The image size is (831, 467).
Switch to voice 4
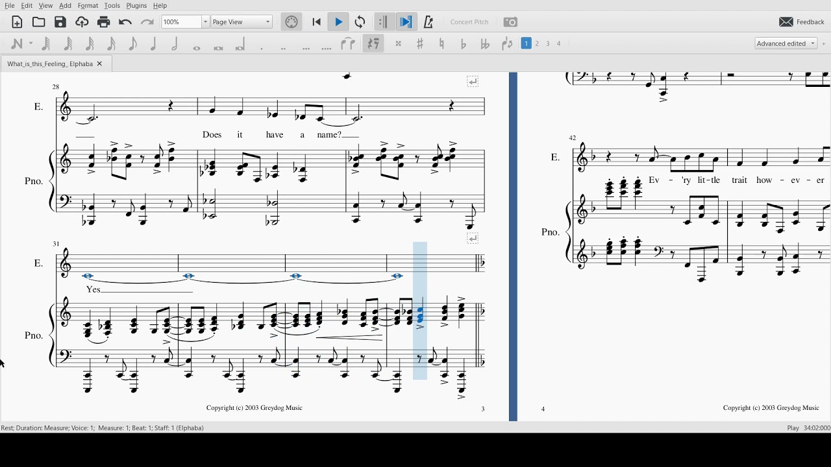tap(559, 43)
